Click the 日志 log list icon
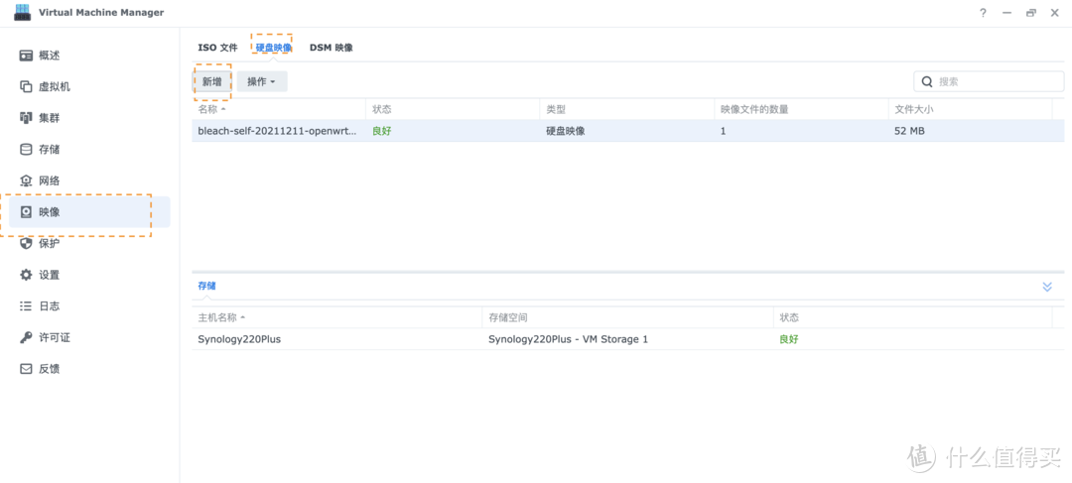This screenshot has height=483, width=1072. click(27, 306)
